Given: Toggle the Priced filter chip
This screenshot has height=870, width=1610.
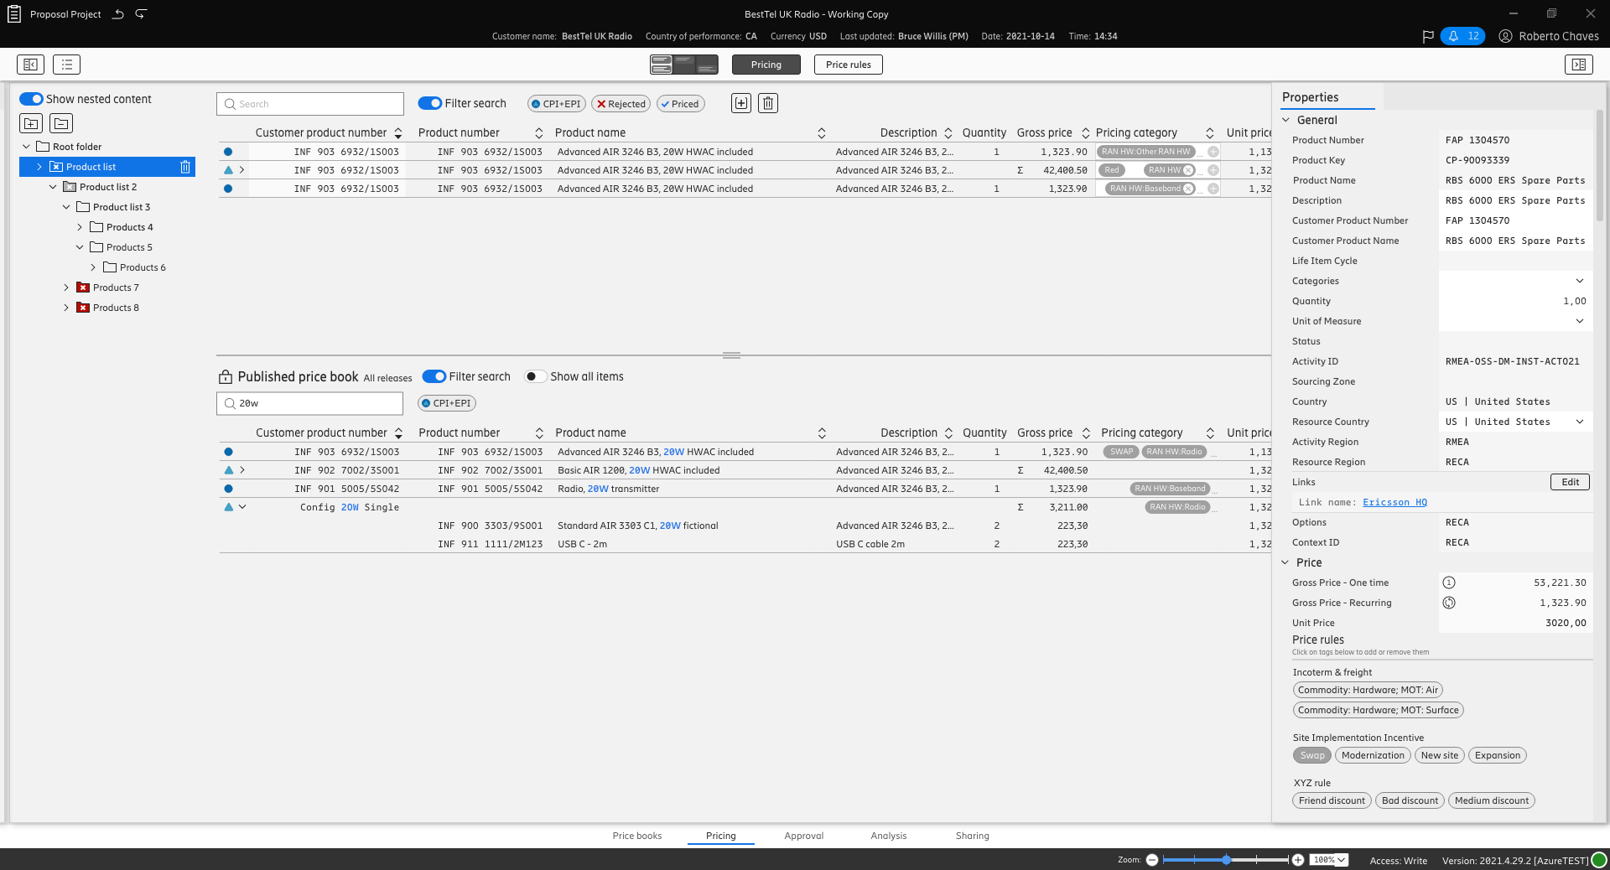Looking at the screenshot, I should [x=680, y=104].
